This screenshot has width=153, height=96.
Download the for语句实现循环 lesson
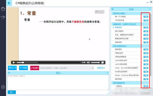(x=146, y=72)
